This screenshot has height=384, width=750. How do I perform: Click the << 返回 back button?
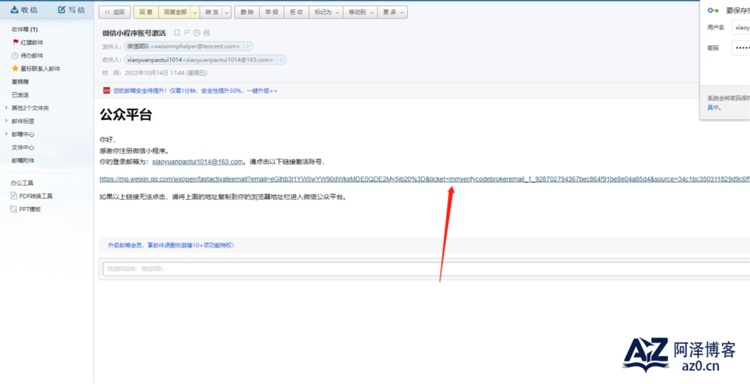[x=114, y=12]
